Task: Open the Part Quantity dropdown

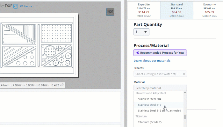Action: pos(141,32)
